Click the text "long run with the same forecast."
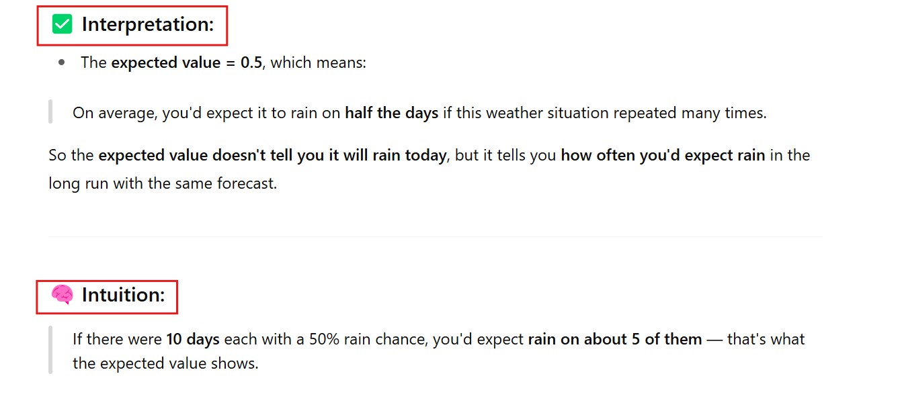Viewport: 900px width, 417px height. (x=162, y=183)
